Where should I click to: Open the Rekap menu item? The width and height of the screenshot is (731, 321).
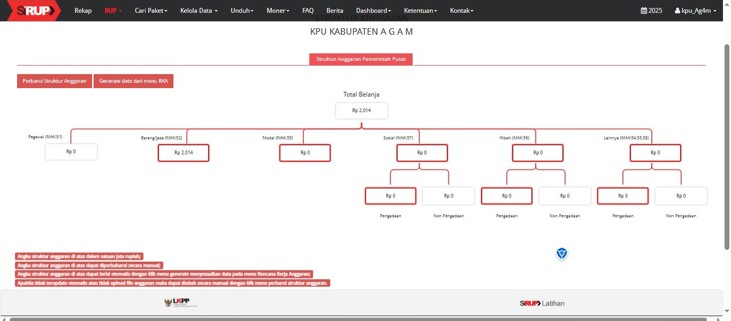click(x=83, y=11)
